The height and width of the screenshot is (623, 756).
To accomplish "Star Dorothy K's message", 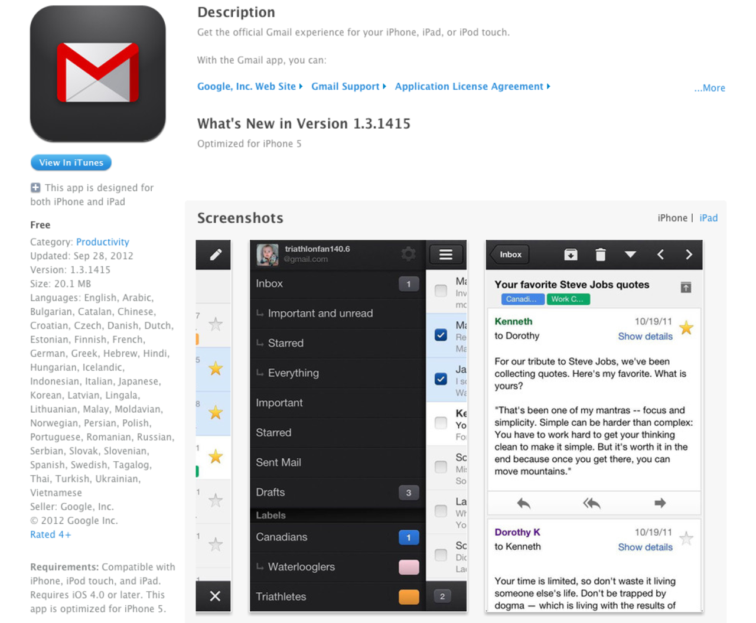I will [686, 538].
